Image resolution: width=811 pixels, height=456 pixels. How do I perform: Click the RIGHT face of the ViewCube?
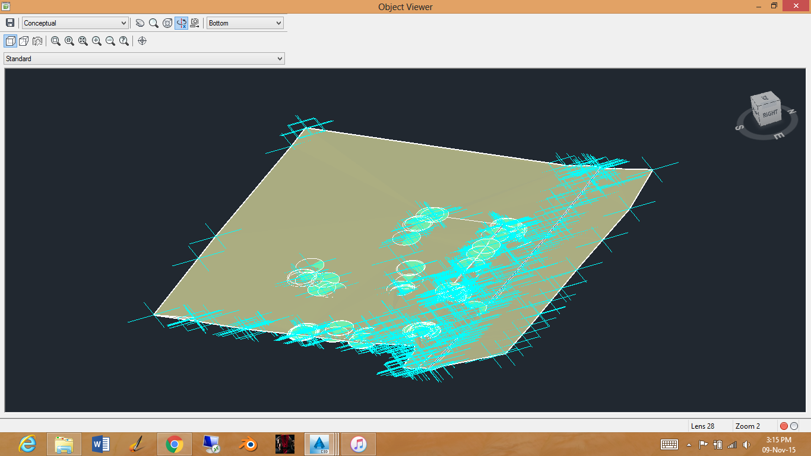[x=769, y=113]
